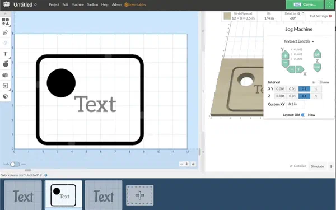
Task: Jog Y axis positive with plus arrow
Action: (x=285, y=55)
